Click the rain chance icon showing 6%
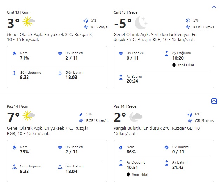 pos(190,114)
